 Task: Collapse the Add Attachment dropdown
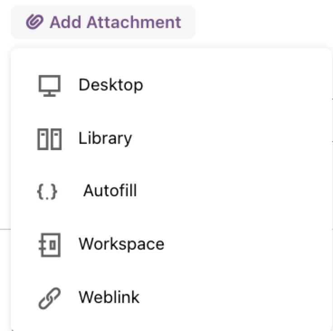tap(103, 22)
